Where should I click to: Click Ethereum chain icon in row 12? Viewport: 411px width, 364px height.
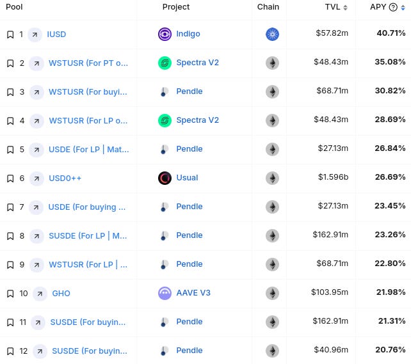(272, 351)
